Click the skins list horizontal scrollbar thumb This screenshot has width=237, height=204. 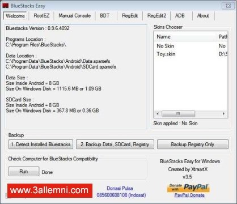[x=178, y=114]
